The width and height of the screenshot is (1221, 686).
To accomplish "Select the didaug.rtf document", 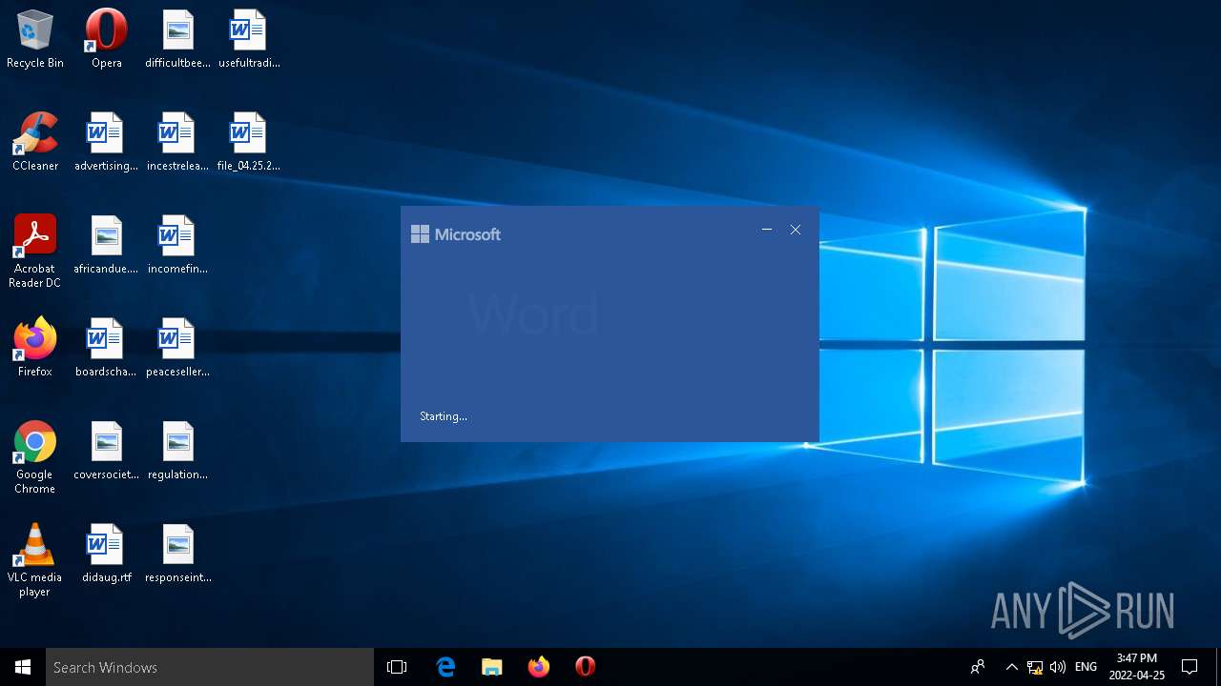I will coord(107,554).
